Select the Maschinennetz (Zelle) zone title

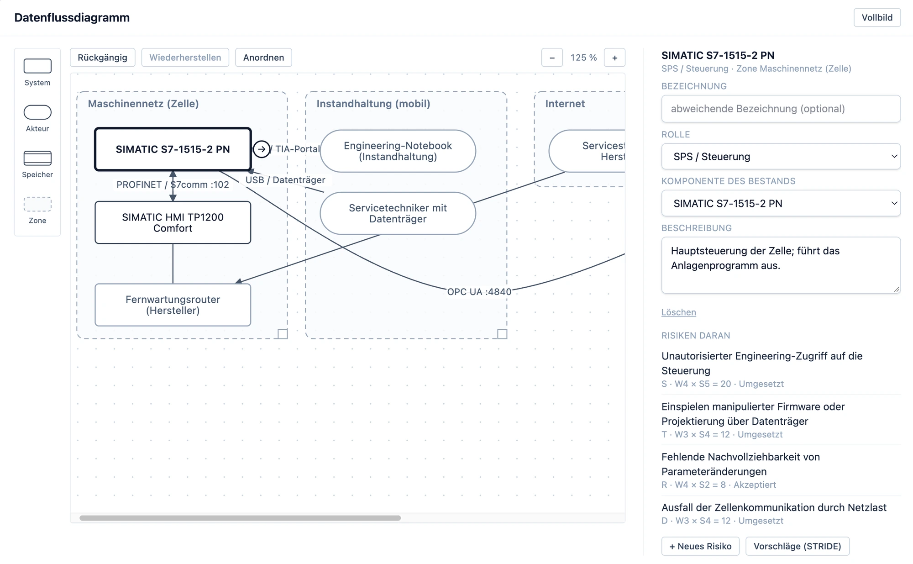tap(143, 104)
